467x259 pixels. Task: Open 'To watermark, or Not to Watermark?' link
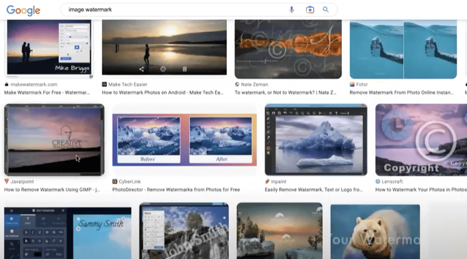point(285,93)
